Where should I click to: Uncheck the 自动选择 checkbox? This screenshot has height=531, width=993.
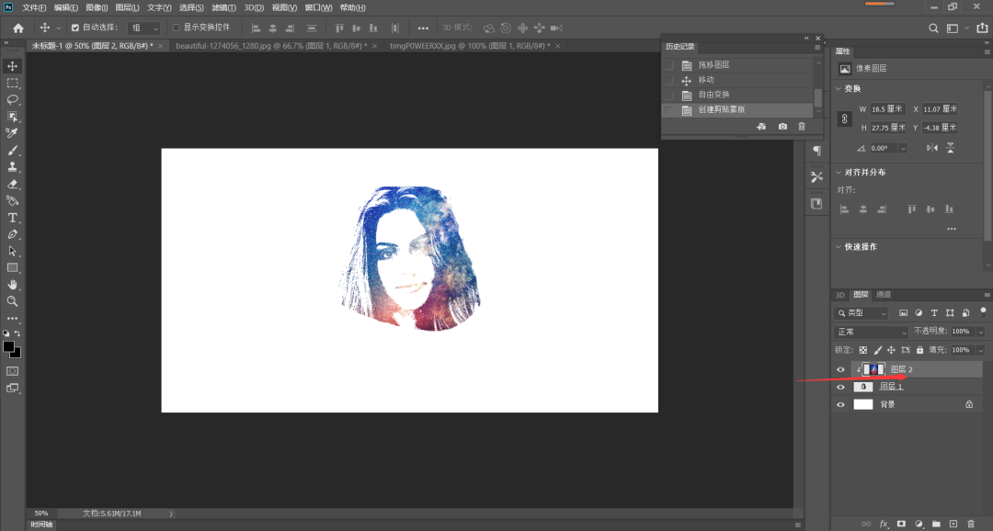(75, 28)
